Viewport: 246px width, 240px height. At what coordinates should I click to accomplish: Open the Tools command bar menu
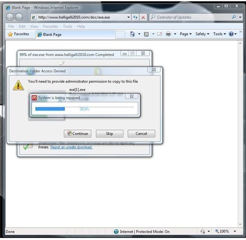(x=219, y=34)
